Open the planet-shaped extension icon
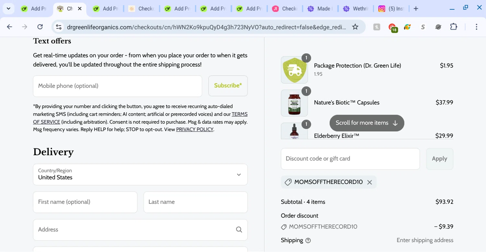Viewport: 486px width, 252px height. [438, 27]
